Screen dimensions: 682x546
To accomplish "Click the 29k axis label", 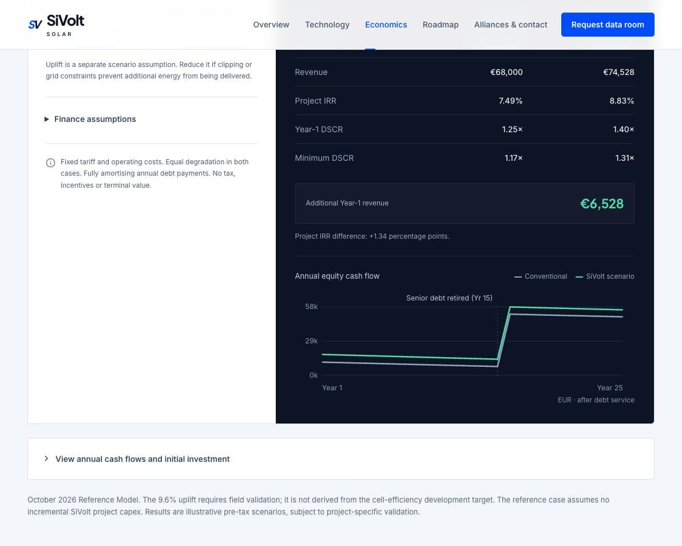I will tap(311, 341).
